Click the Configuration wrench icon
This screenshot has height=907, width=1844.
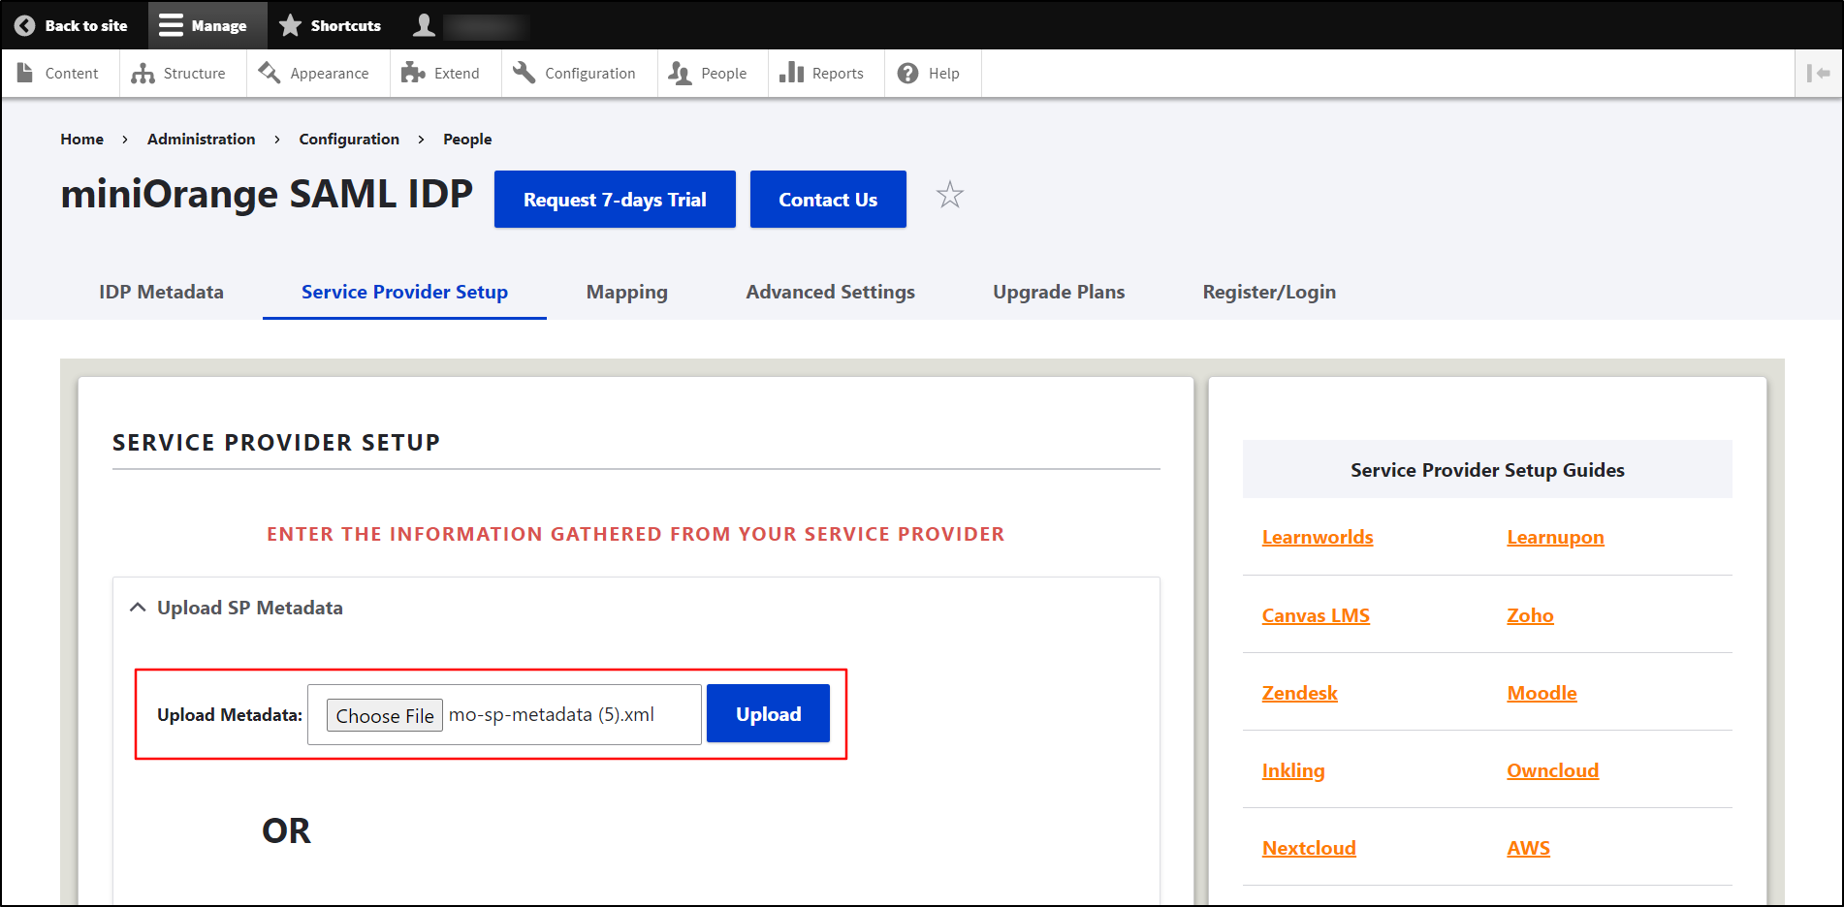tap(525, 73)
